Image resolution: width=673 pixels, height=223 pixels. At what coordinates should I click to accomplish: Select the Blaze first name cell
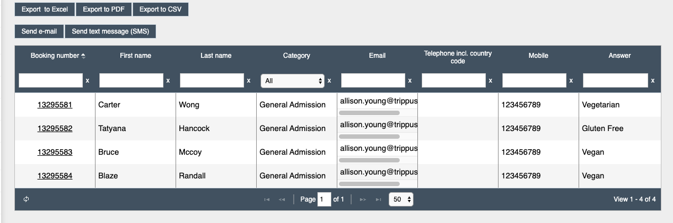pos(135,176)
